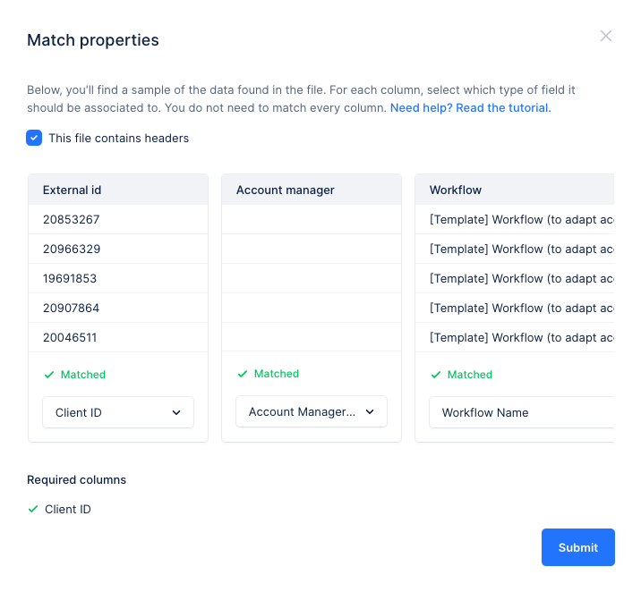Click the External id column header

[72, 190]
